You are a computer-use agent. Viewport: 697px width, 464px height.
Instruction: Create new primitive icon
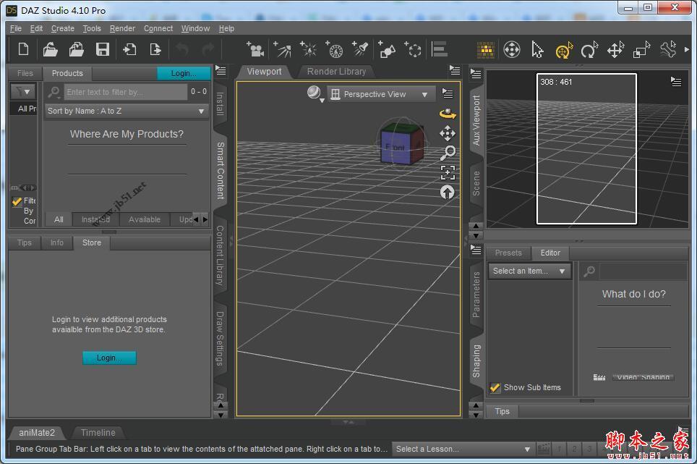coord(387,49)
